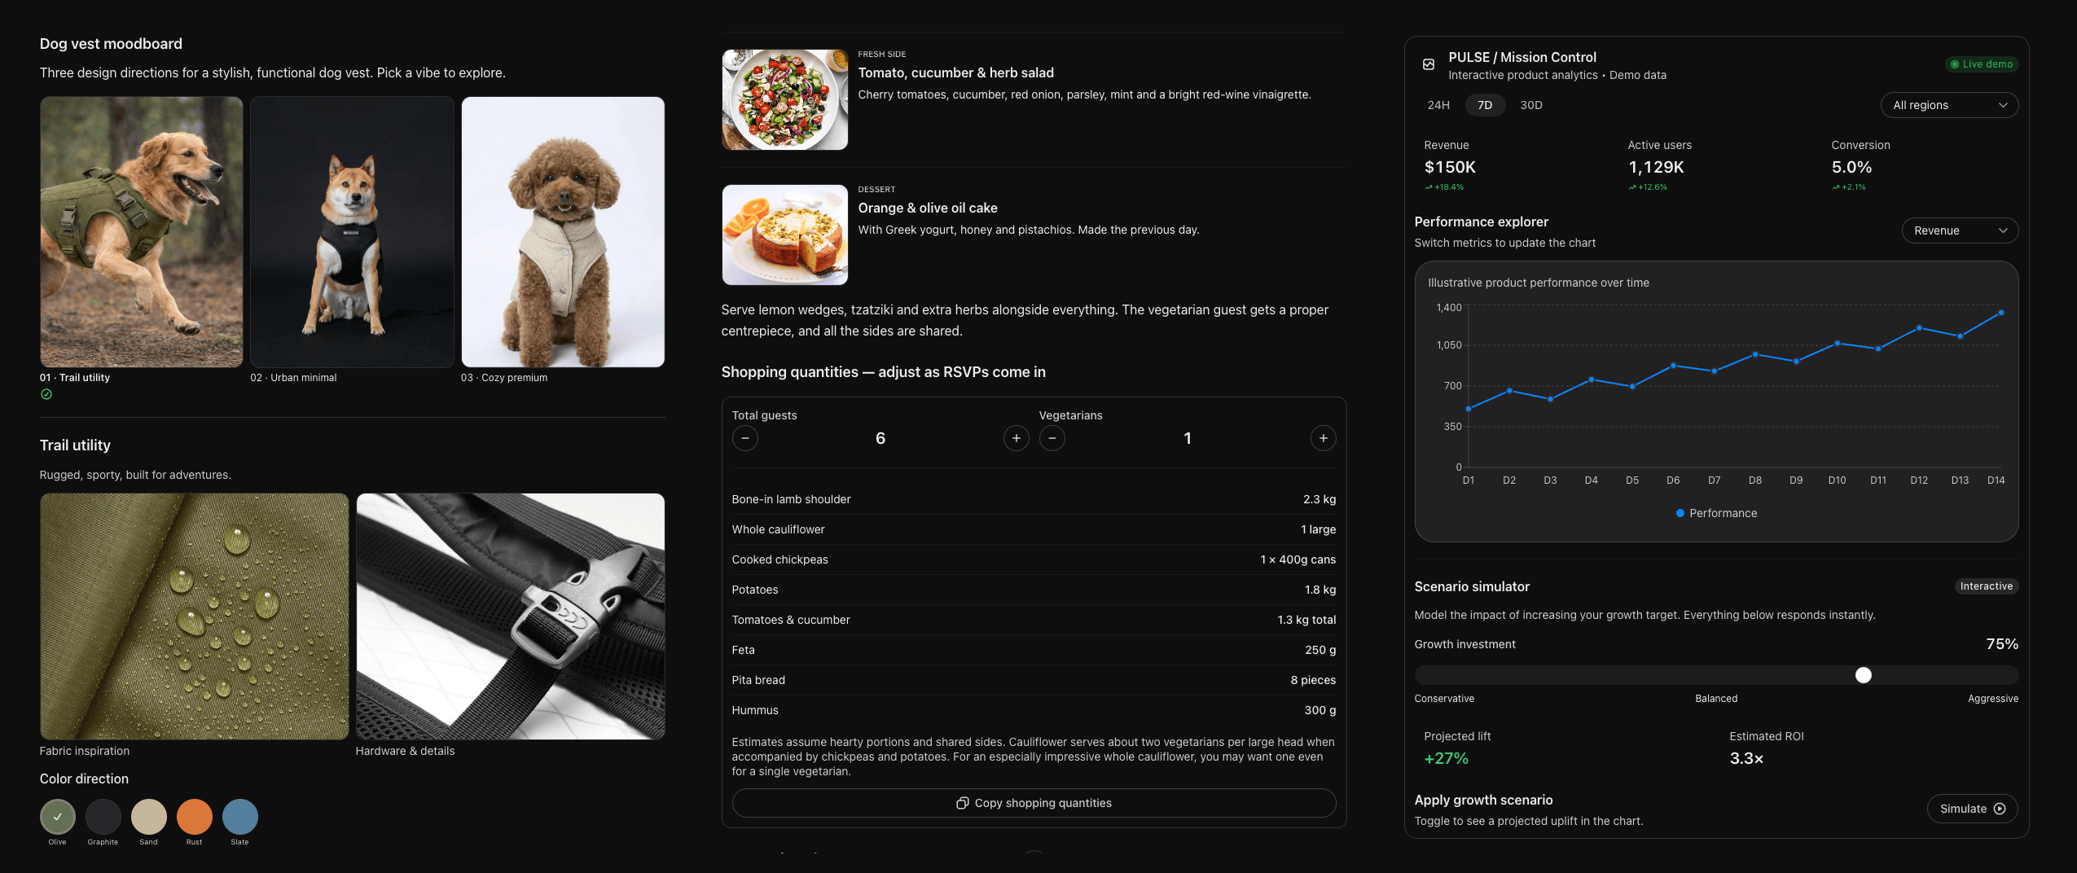Open the Hardware & details image
The width and height of the screenshot is (2077, 873).
[511, 616]
